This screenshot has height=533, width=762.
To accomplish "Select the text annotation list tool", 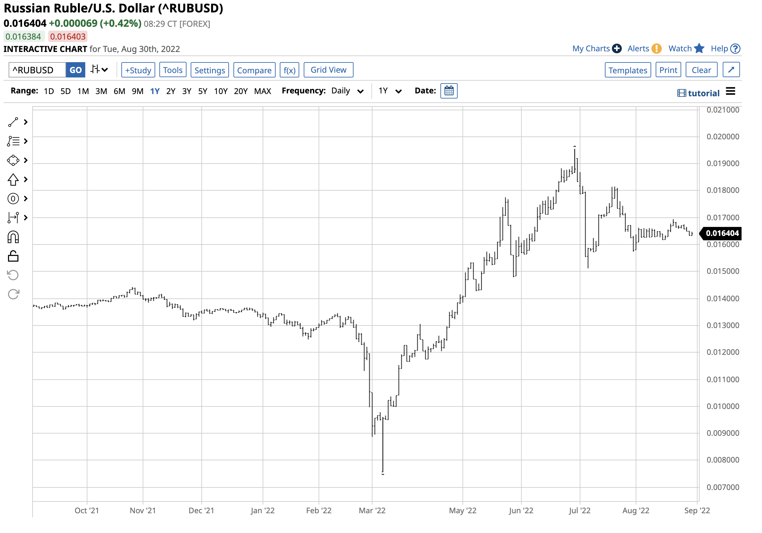I will point(13,142).
